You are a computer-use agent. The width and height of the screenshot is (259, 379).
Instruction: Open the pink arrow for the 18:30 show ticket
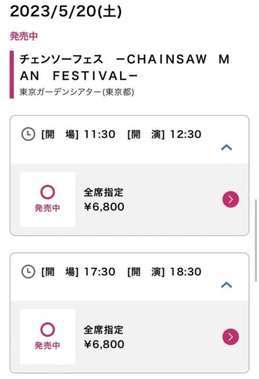tap(231, 337)
